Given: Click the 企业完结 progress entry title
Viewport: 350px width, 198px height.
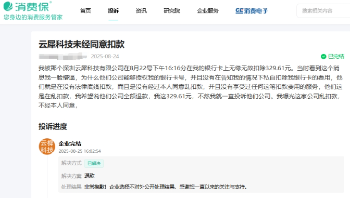Looking at the screenshot, I should click(x=70, y=143).
